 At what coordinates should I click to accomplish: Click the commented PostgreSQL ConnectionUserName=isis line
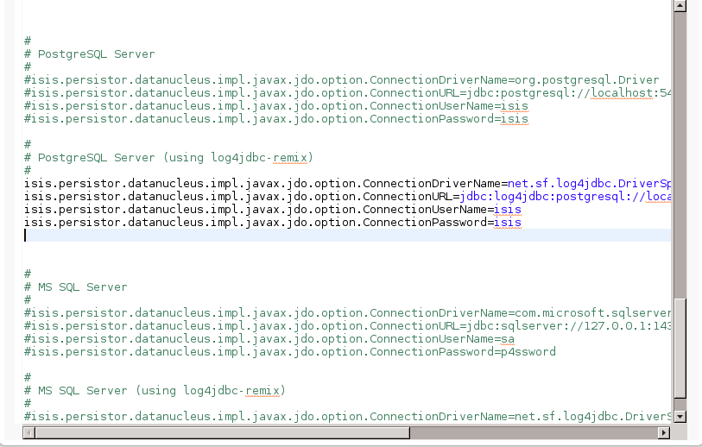tap(276, 106)
